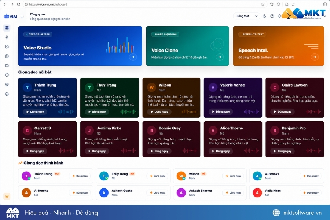
Task: Click the T avatar on Thùy Trang featured card
Action: click(89, 87)
